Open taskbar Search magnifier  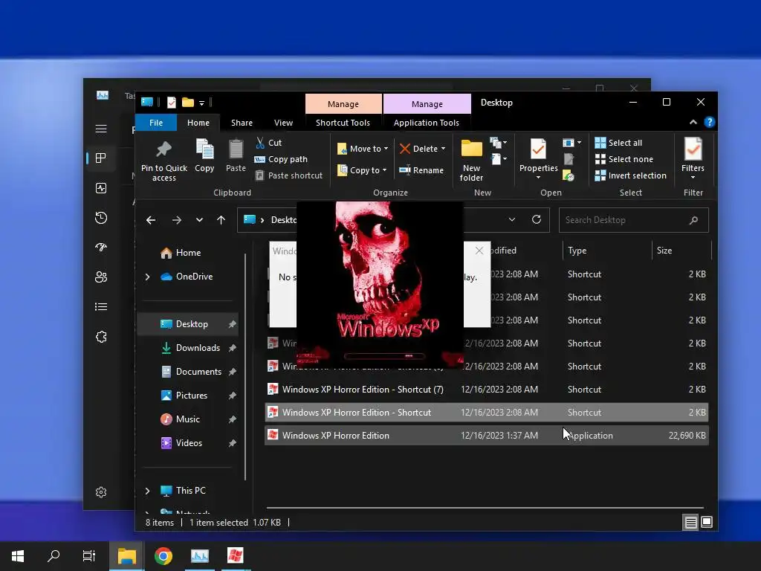(x=54, y=556)
